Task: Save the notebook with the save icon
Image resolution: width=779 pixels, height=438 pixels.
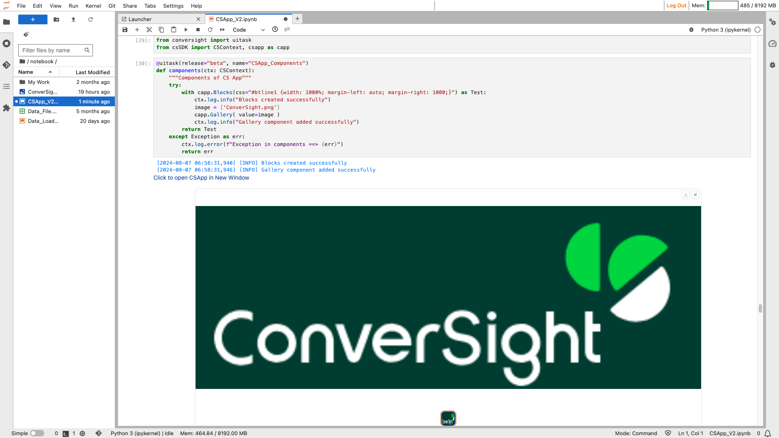Action: 125,30
